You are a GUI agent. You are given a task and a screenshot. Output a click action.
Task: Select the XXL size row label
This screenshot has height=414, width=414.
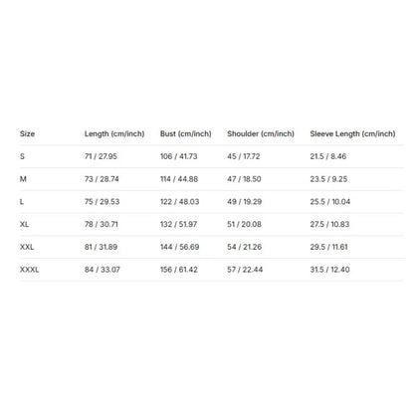click(x=27, y=247)
